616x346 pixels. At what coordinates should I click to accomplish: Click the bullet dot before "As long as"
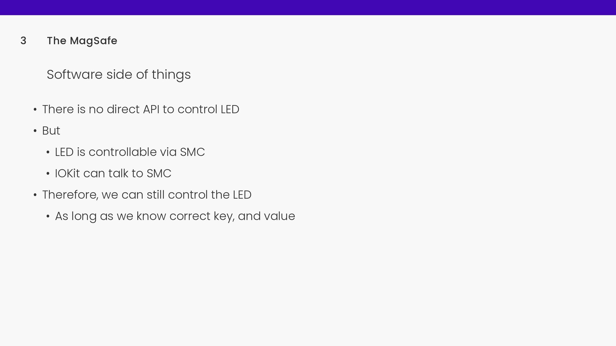pyautogui.click(x=48, y=217)
